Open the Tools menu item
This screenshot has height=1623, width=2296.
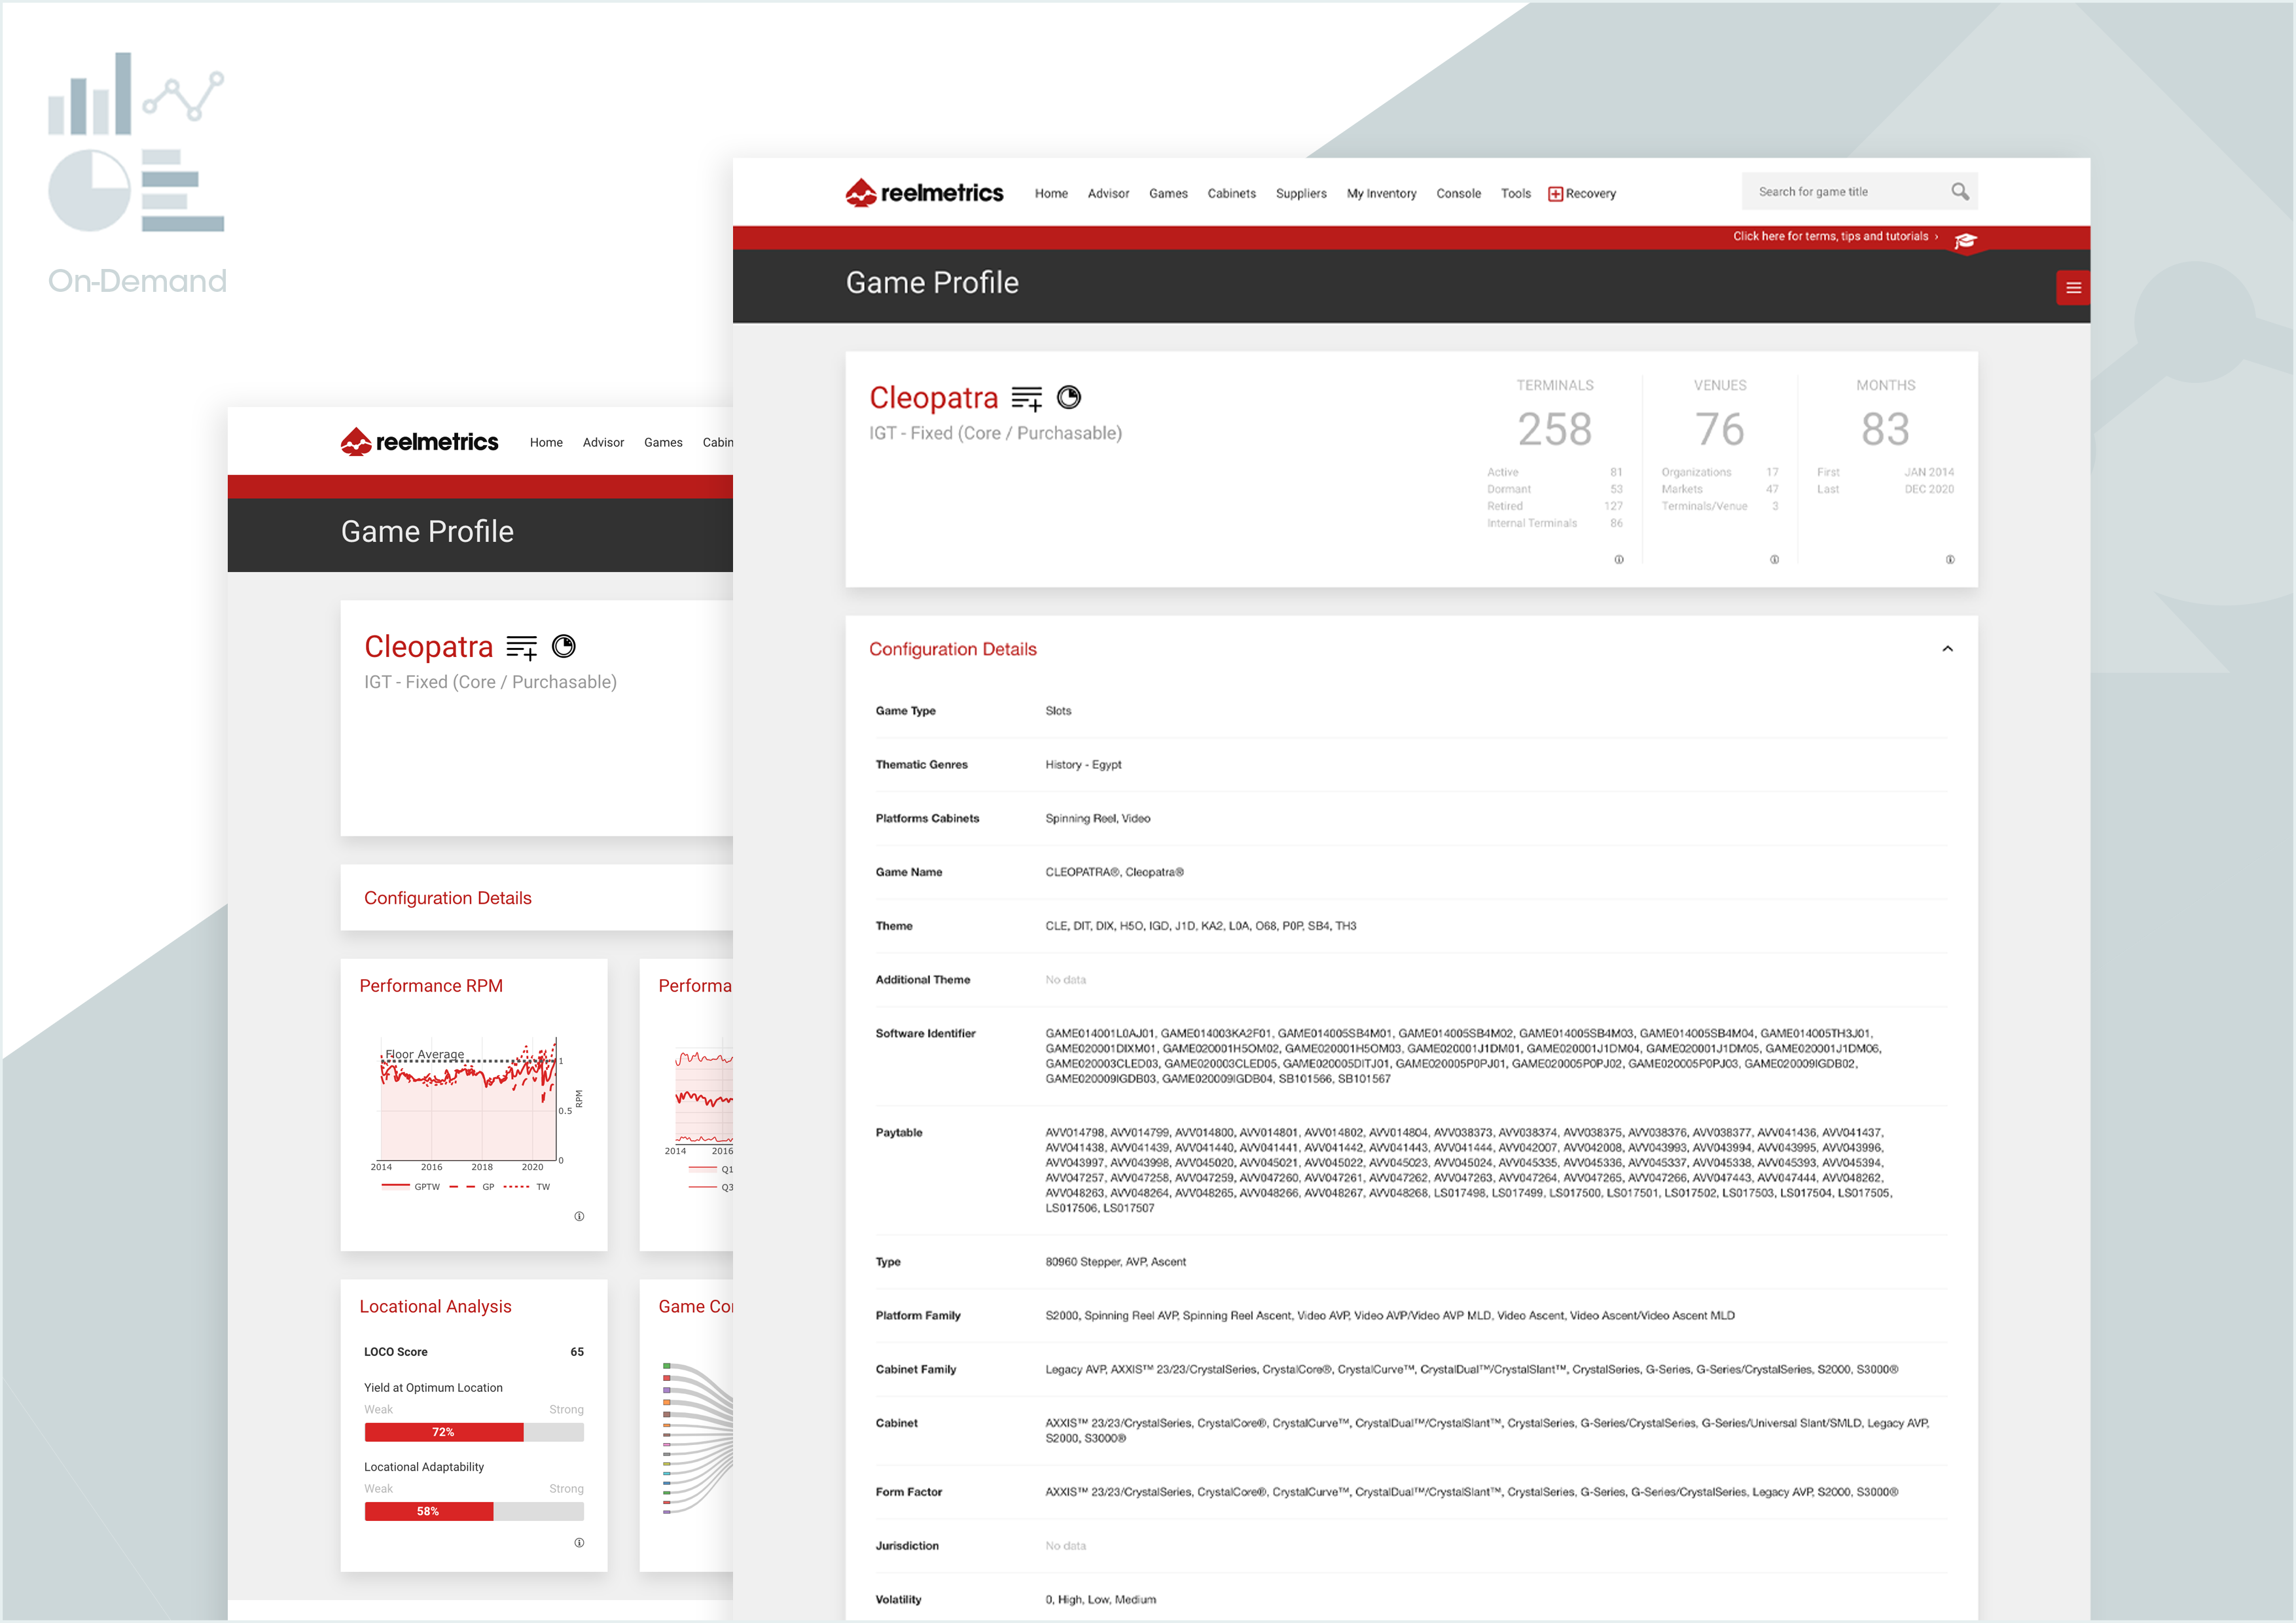coord(1515,194)
